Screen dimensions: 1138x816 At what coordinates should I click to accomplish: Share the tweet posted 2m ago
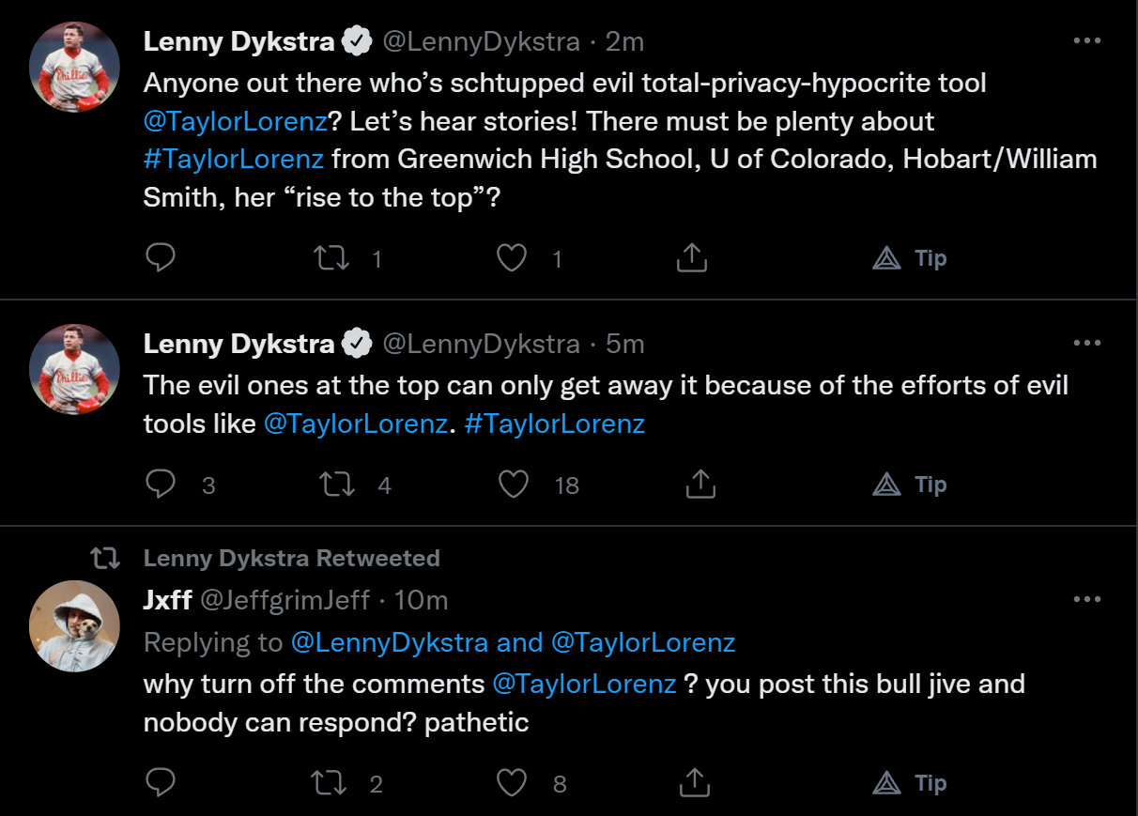692,258
